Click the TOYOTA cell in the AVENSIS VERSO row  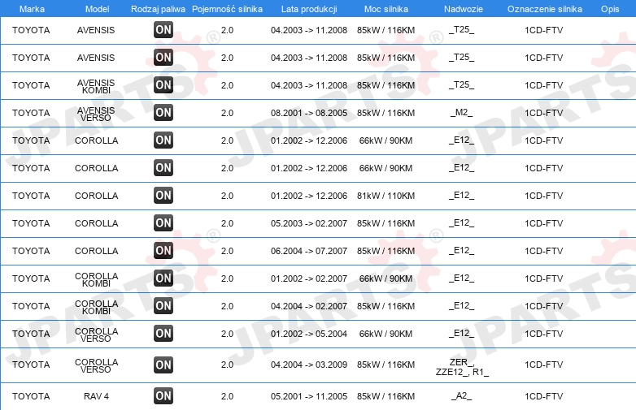tap(31, 113)
